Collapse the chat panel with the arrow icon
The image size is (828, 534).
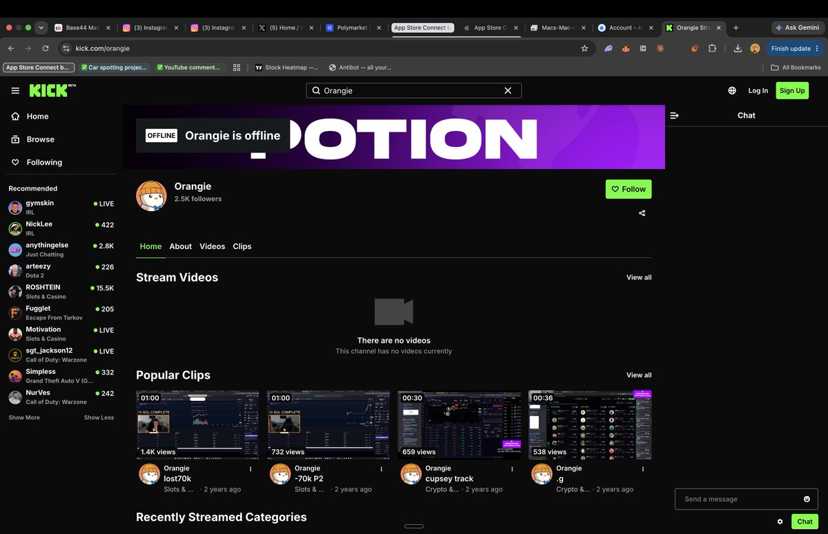674,115
